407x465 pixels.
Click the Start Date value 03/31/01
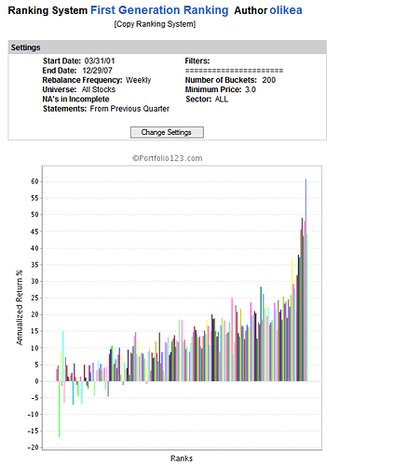(x=100, y=60)
